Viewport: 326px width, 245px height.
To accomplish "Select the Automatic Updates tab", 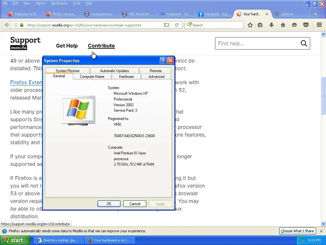I will coord(115,71).
